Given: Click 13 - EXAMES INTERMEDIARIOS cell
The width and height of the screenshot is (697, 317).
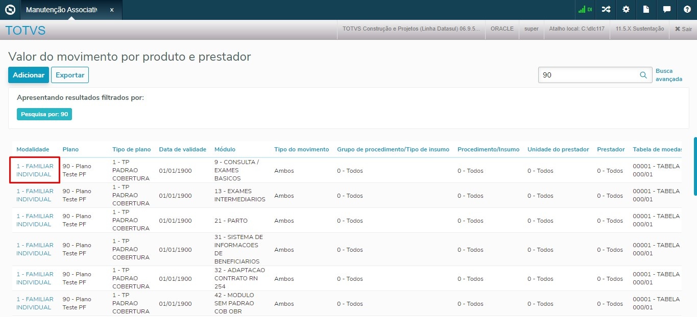Looking at the screenshot, I should coord(240,195).
